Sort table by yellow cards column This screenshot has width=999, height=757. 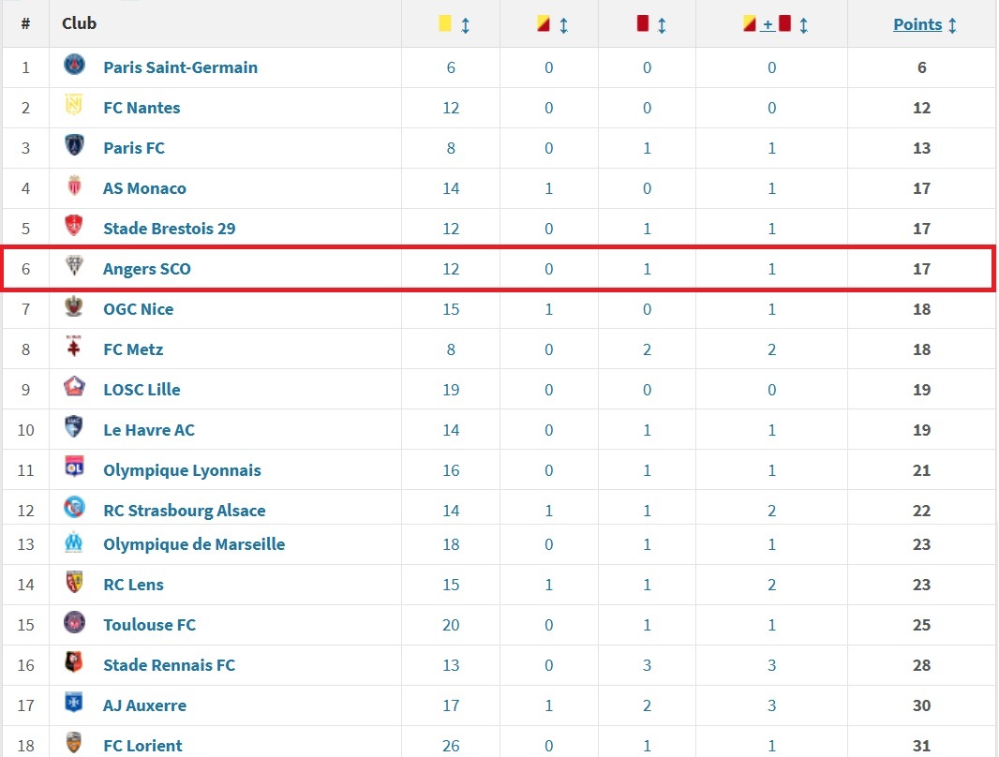pos(466,25)
